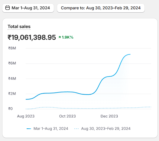Viewport: 159px width, 141px height.
Task: Click the ₹4M y-axis label
Action: click(12, 79)
